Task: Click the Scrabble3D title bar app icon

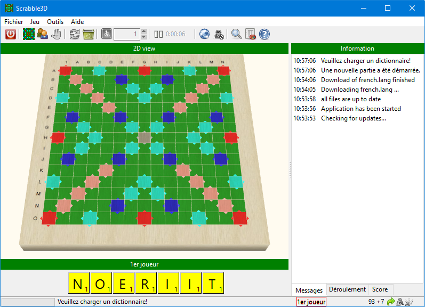Action: [x=9, y=8]
